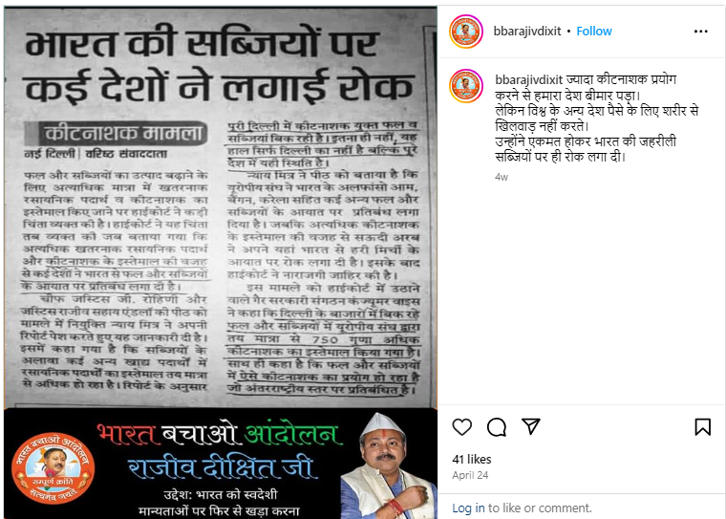Open comments via speech bubble icon

point(497,427)
